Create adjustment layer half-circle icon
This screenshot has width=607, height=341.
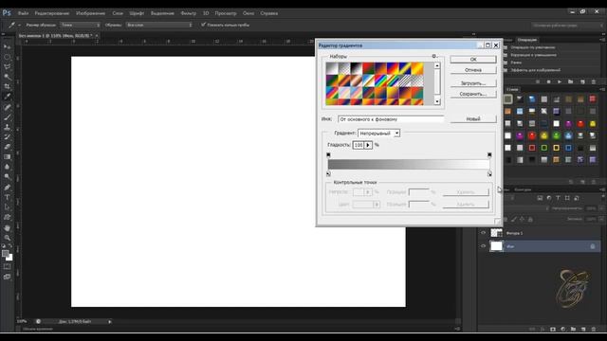(x=562, y=329)
